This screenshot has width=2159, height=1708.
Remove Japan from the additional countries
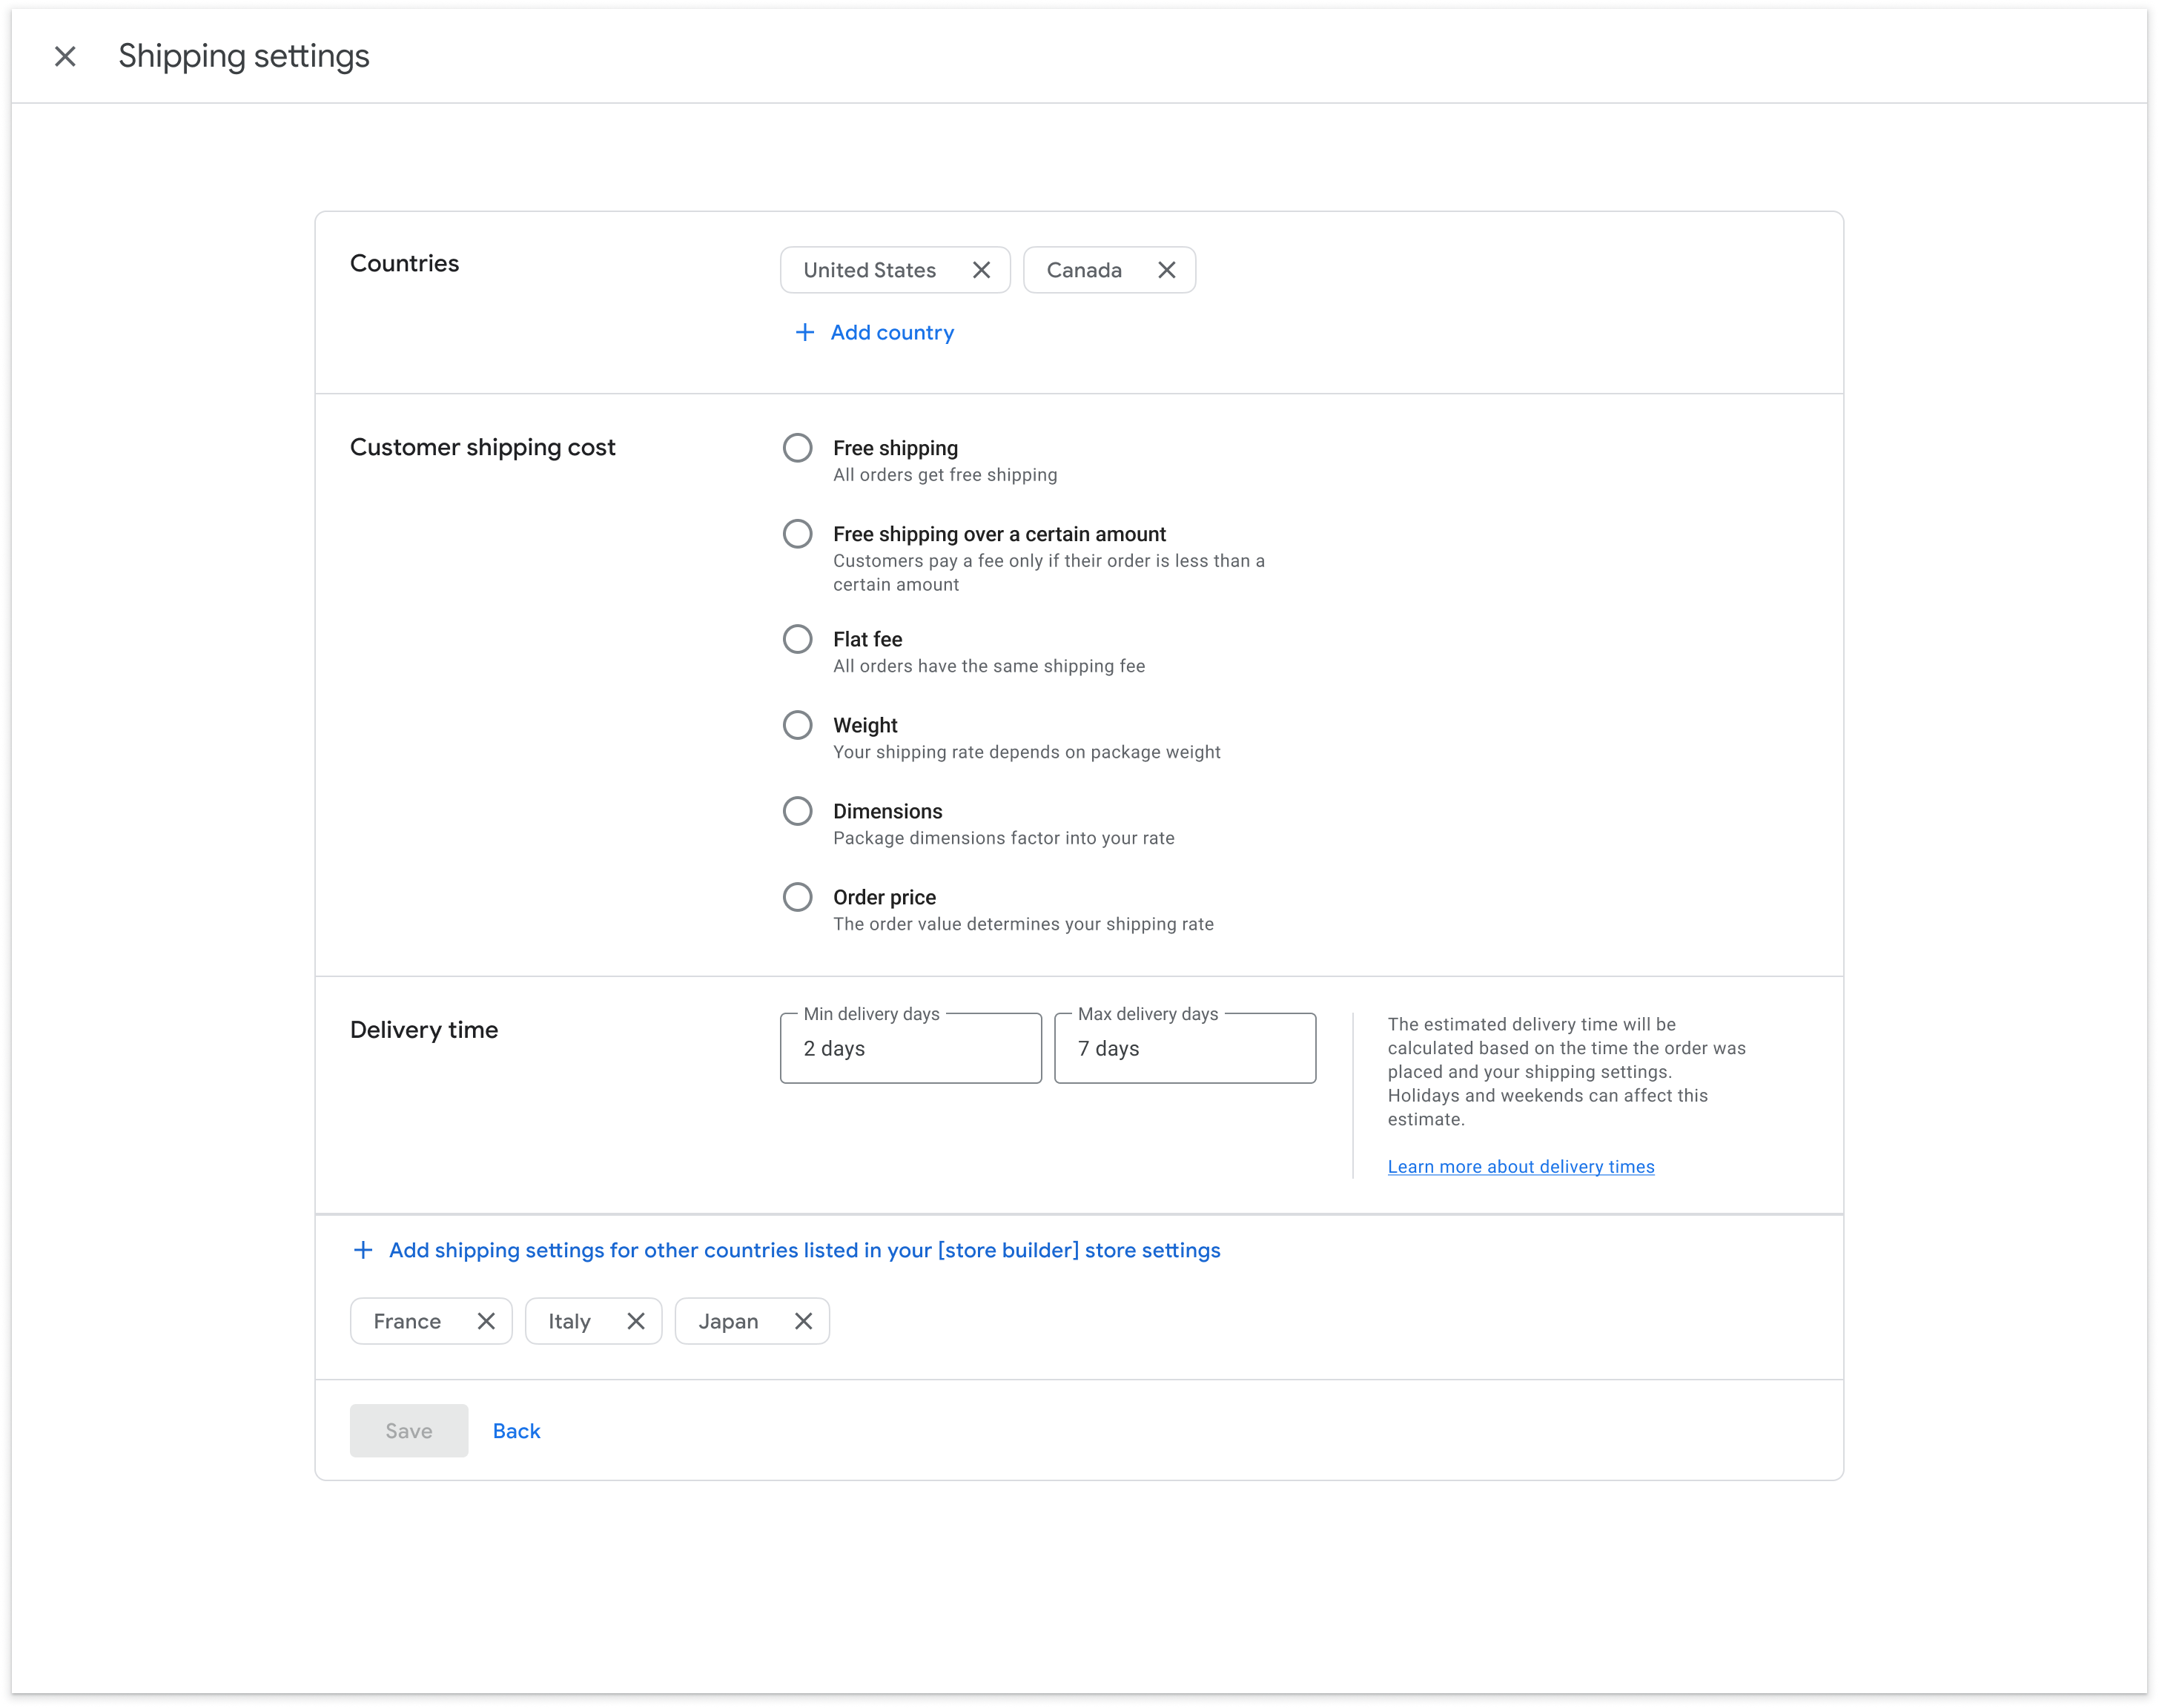(803, 1320)
